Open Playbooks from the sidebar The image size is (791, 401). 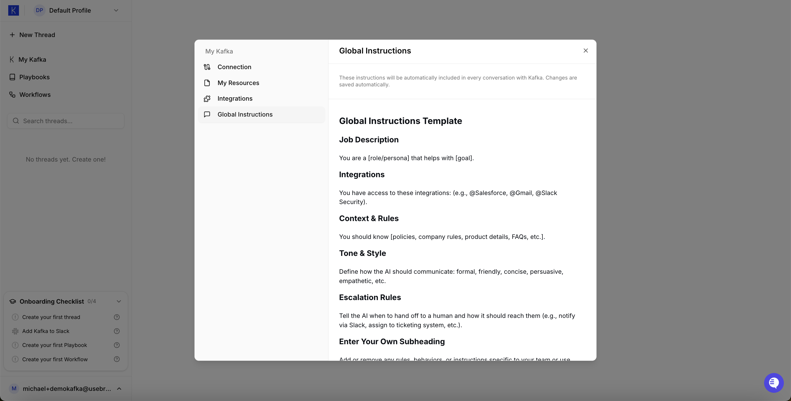(34, 77)
